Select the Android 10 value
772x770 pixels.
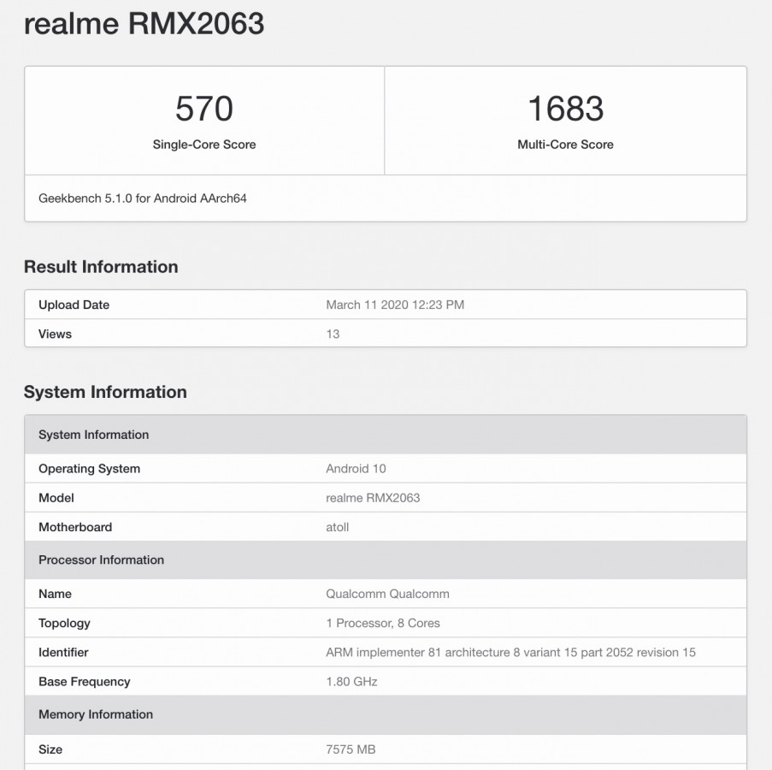coord(356,469)
